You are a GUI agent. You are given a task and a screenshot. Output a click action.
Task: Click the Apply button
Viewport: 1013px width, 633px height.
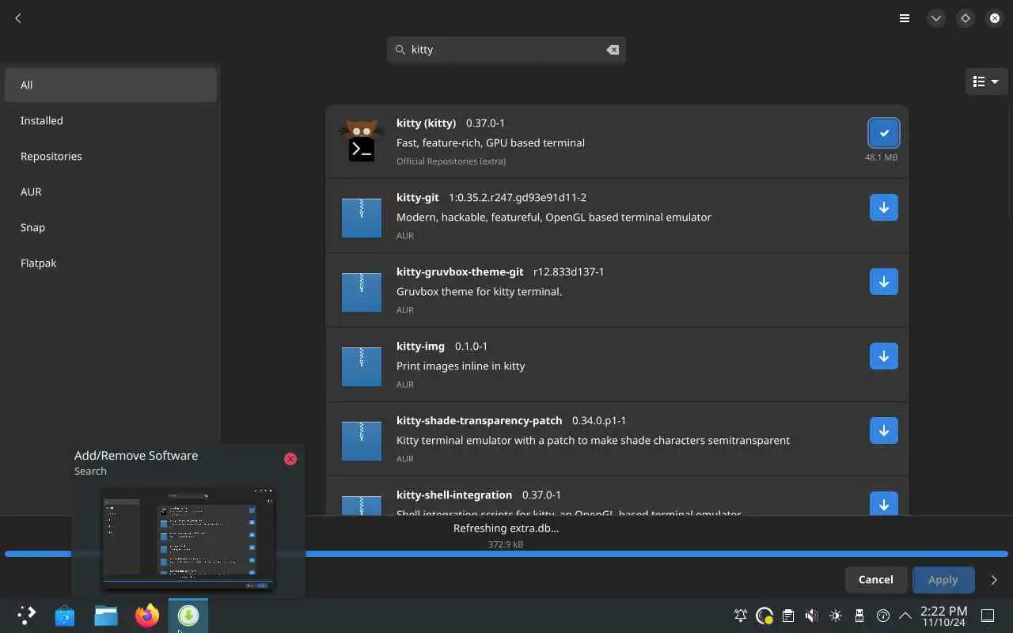(943, 580)
